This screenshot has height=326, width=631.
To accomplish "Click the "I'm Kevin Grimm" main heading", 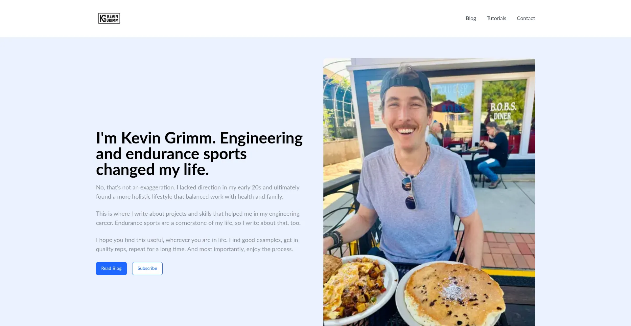I will point(199,154).
